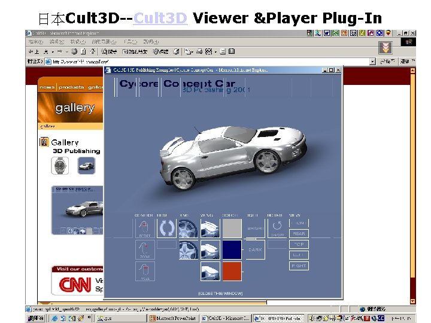The image size is (431, 323).
Task: Show the REAR view of the car
Action: pos(299,233)
